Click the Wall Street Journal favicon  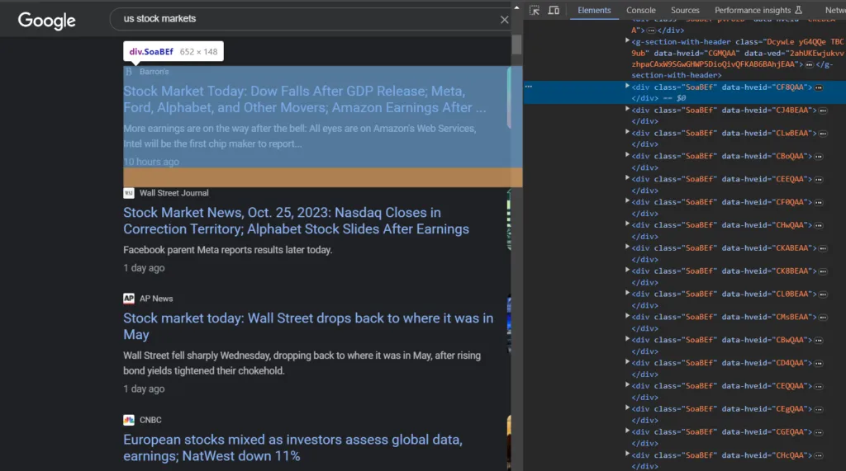(x=129, y=193)
